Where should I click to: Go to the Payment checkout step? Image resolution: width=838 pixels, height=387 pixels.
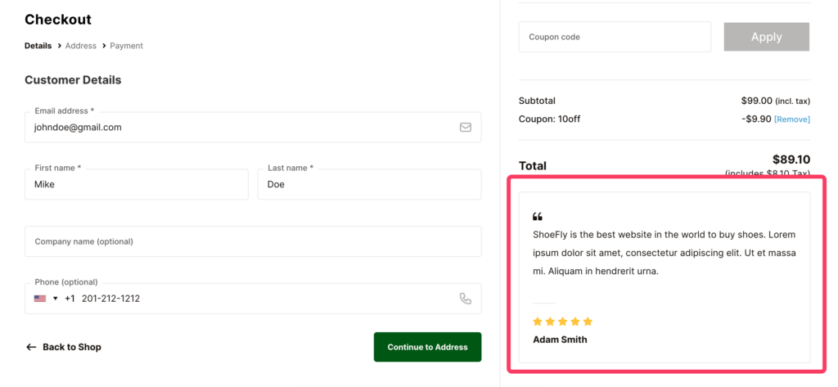pos(127,46)
